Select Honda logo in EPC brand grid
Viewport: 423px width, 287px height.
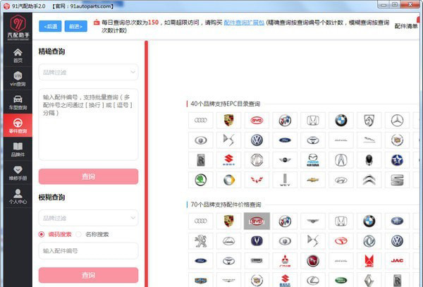pos(313,121)
